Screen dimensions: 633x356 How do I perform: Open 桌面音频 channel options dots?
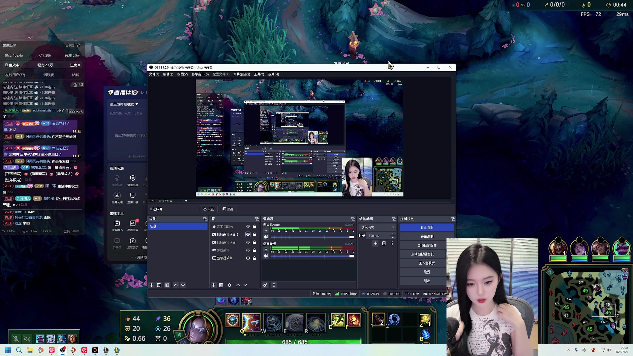click(x=266, y=250)
